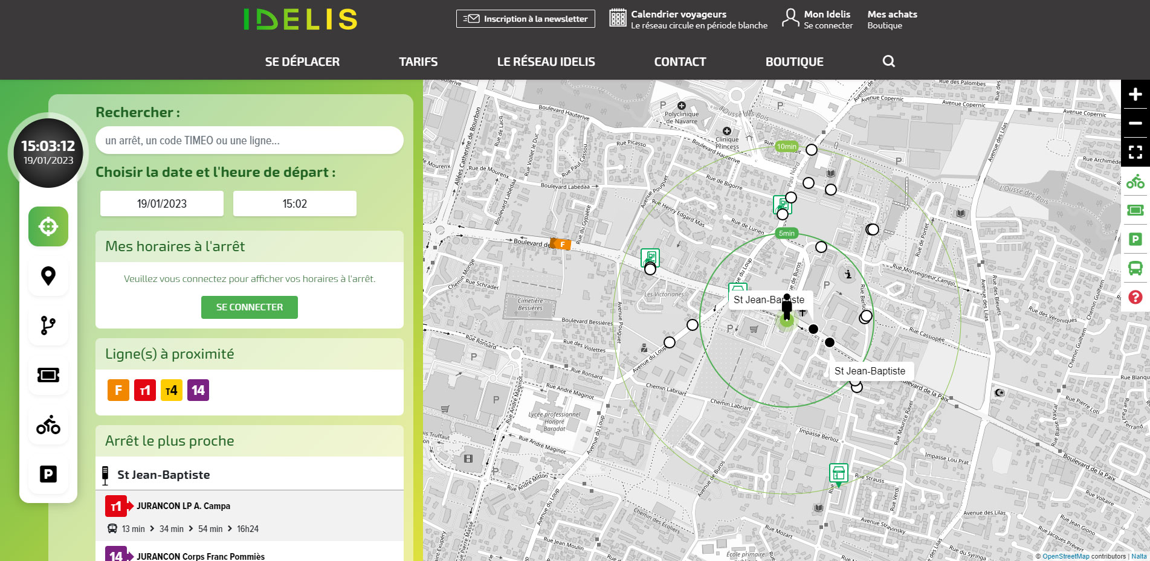Open the parking P icon in sidebar

point(48,474)
